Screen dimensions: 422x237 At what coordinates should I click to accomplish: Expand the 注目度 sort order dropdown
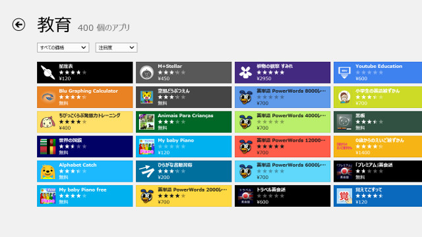click(x=116, y=47)
